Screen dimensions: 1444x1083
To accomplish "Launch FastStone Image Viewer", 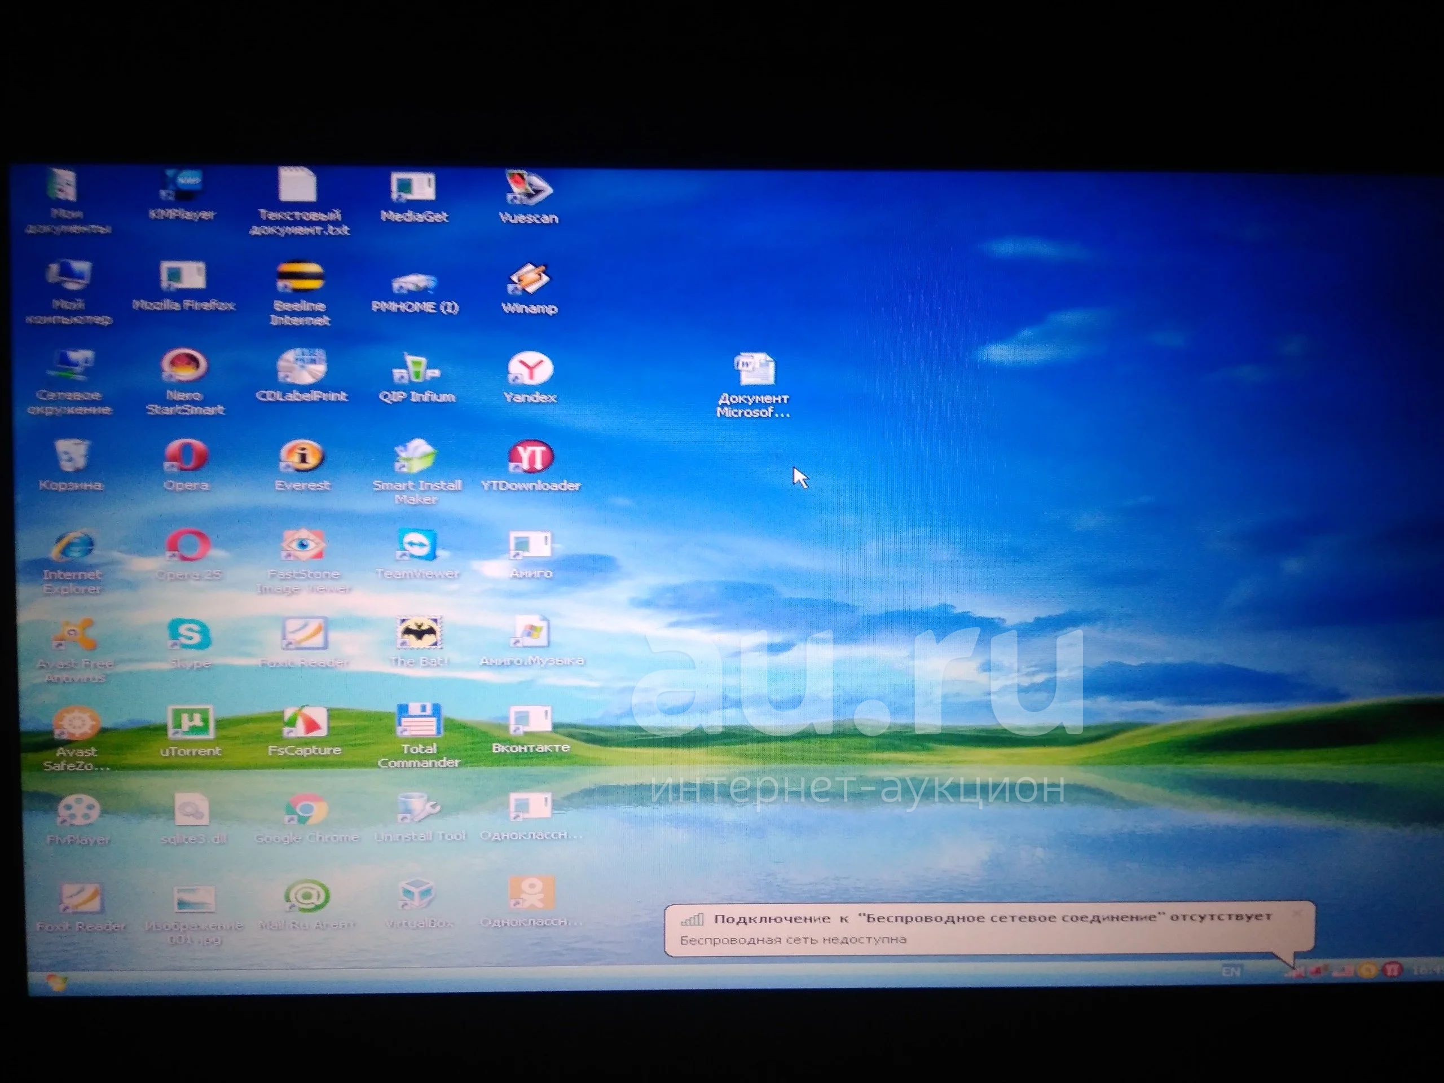I will [x=303, y=561].
